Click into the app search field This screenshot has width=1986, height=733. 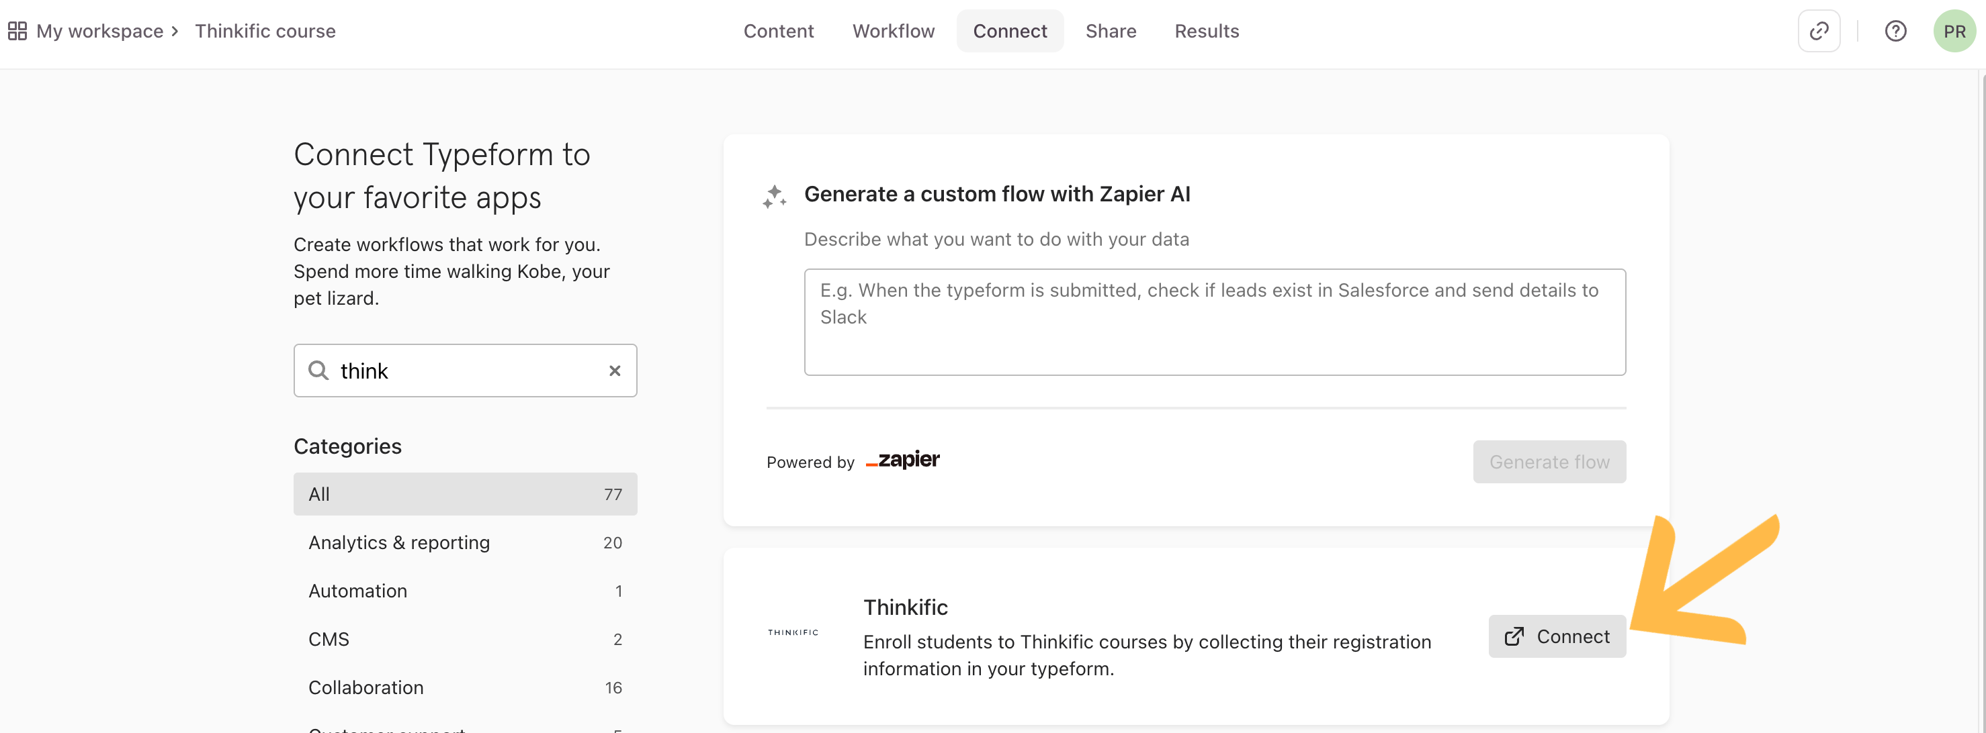pyautogui.click(x=465, y=371)
